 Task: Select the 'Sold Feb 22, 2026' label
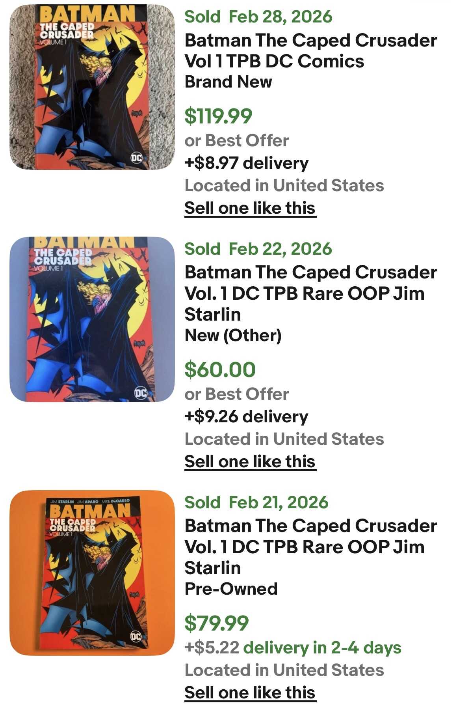[x=258, y=249]
